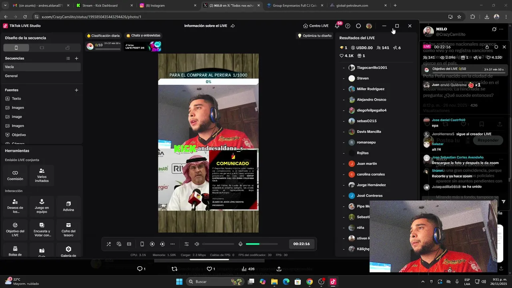Lock the floating LIVE overlay
The image size is (512, 288).
coord(487,47)
